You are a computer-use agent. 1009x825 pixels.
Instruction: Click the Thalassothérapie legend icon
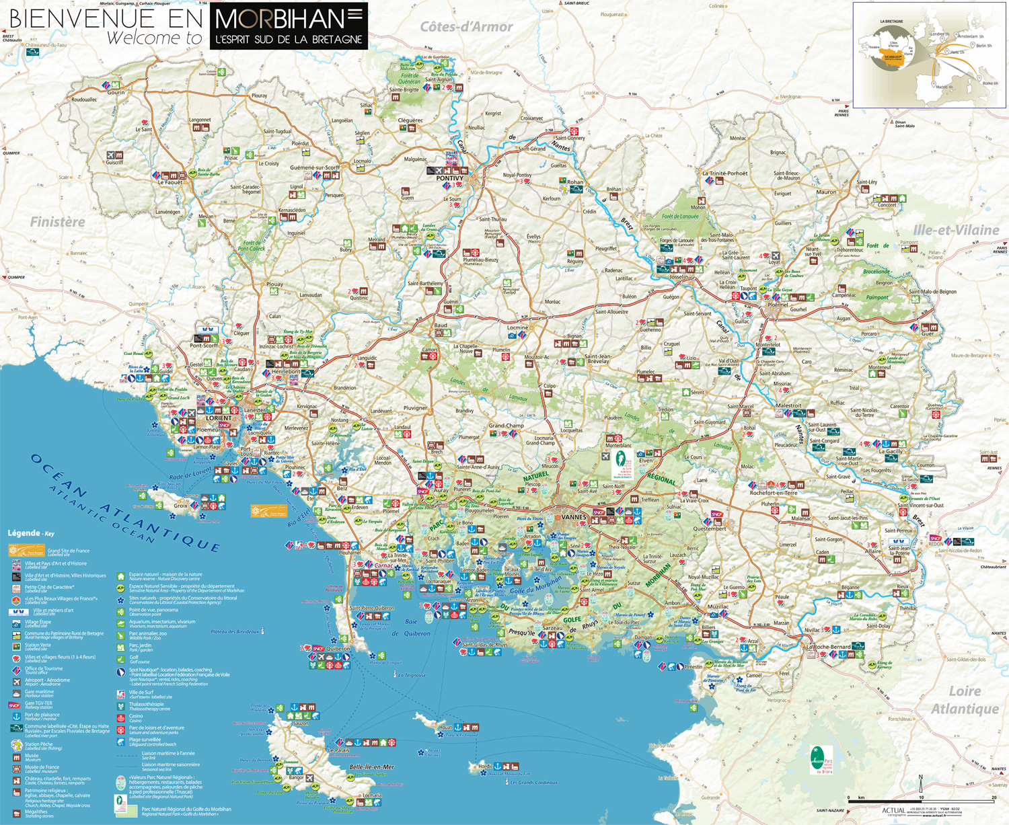pos(121,705)
